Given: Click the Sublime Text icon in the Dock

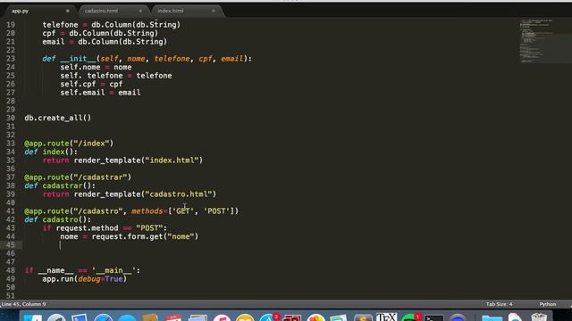Looking at the screenshot, I should pos(363,317).
